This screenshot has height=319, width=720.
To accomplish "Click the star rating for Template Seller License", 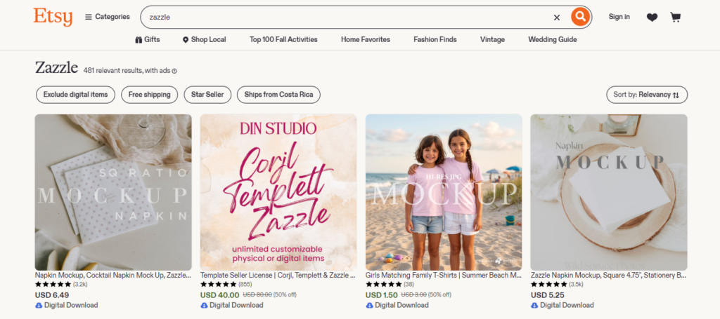I will pos(219,284).
